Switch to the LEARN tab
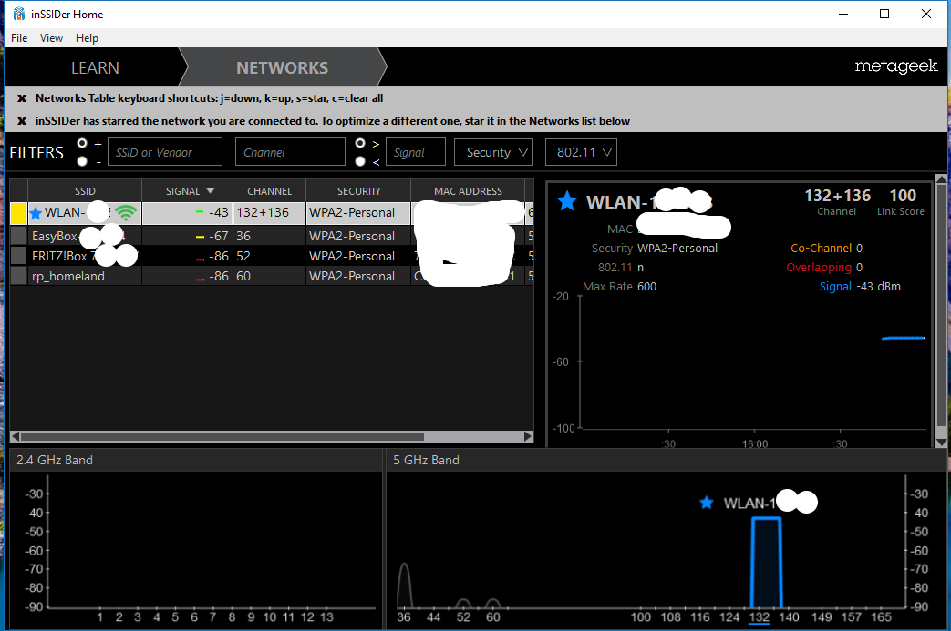The height and width of the screenshot is (631, 951). coord(95,66)
